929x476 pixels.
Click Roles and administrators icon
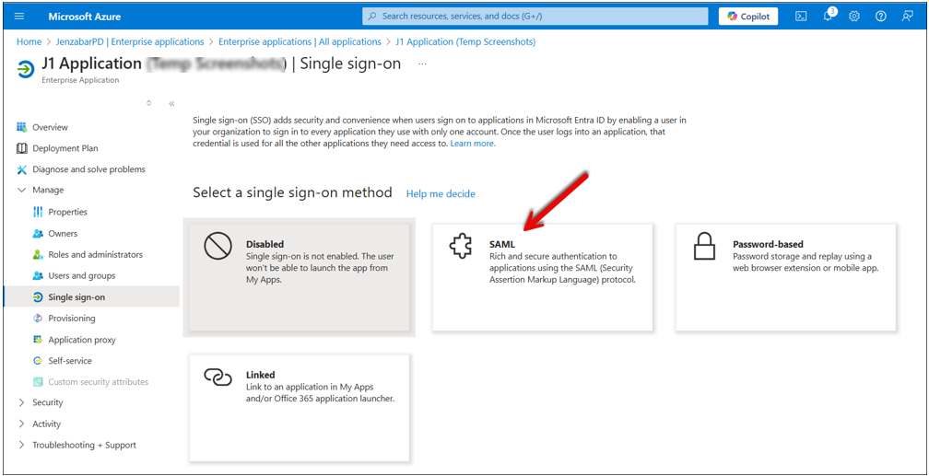point(38,255)
